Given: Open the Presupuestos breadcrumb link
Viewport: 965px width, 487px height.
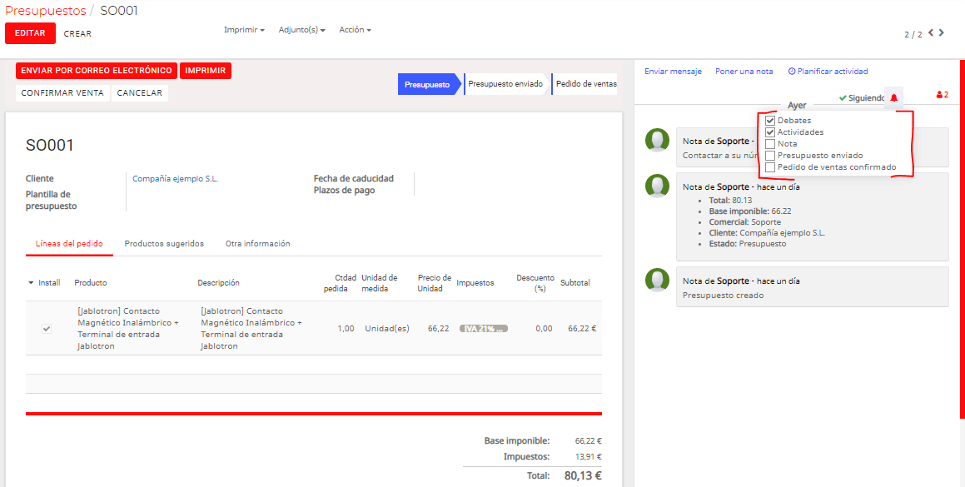Looking at the screenshot, I should pyautogui.click(x=46, y=11).
